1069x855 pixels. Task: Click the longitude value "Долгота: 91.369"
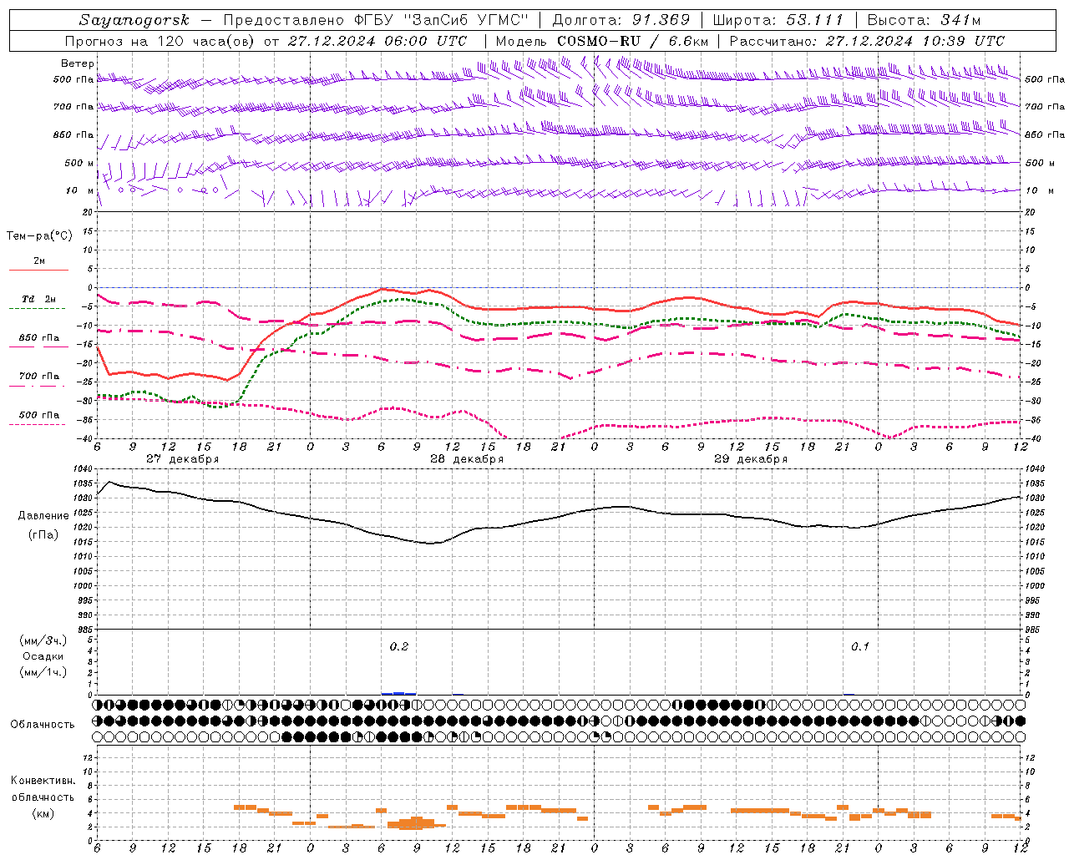point(621,20)
